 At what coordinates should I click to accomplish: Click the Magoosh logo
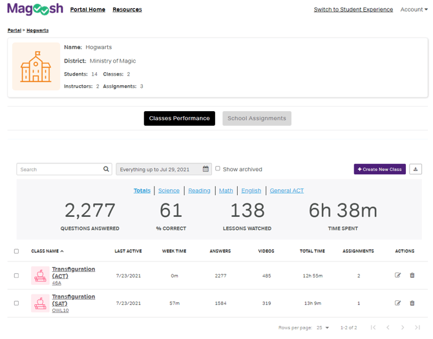click(35, 9)
